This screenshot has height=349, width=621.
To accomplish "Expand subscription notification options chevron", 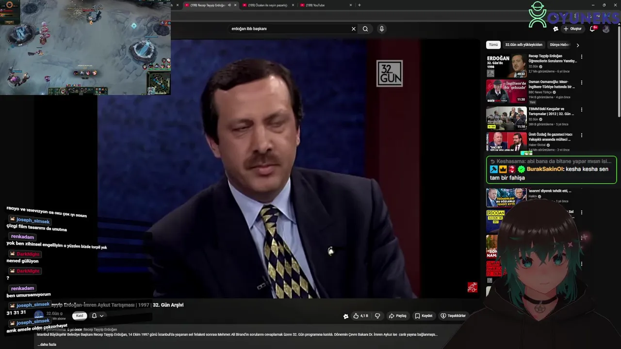I will (101, 316).
